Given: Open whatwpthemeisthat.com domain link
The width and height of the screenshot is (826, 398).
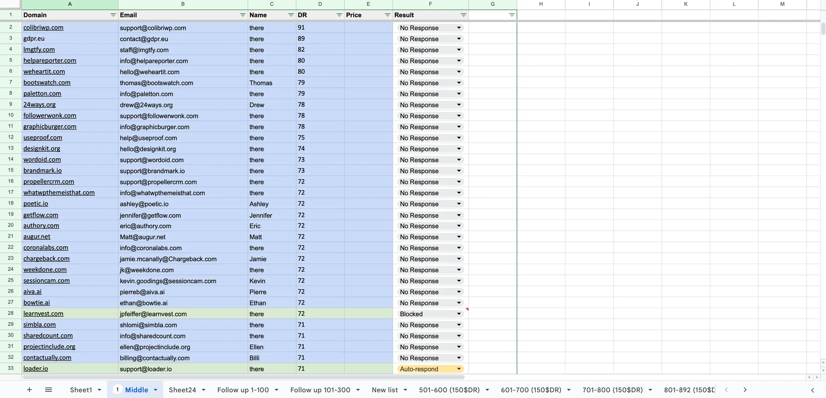Looking at the screenshot, I should coord(59,193).
